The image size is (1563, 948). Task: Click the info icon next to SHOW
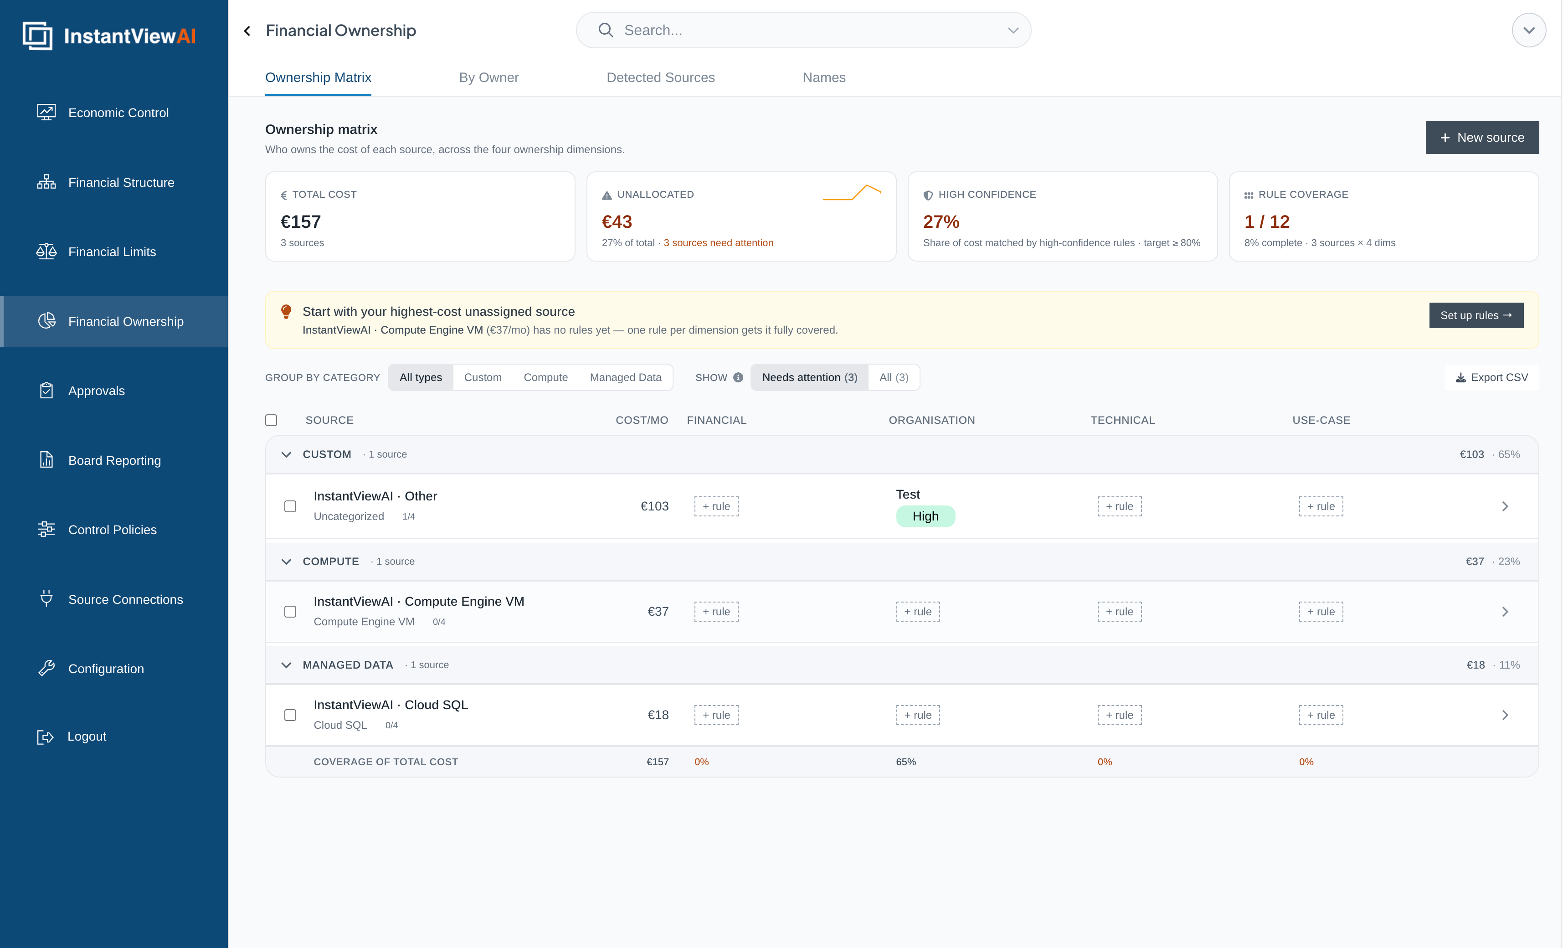click(x=738, y=377)
